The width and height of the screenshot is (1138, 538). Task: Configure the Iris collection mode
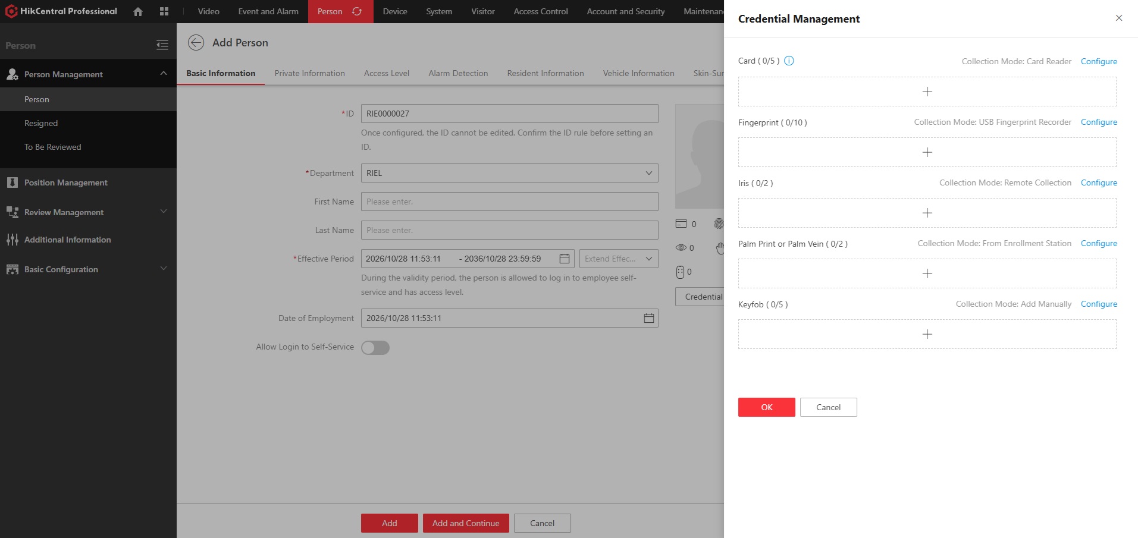(x=1099, y=183)
